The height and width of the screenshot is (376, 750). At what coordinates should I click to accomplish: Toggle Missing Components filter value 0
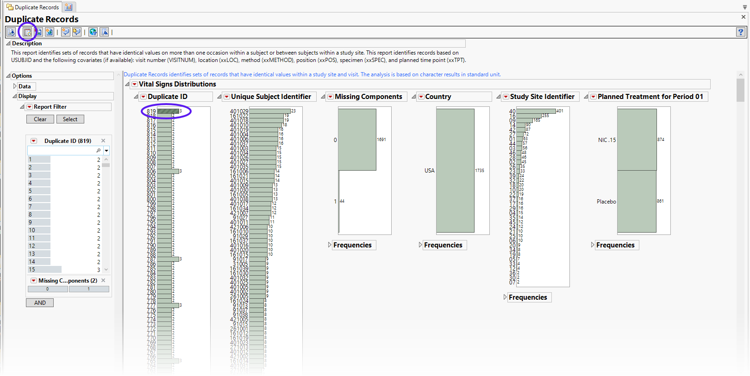(x=48, y=289)
